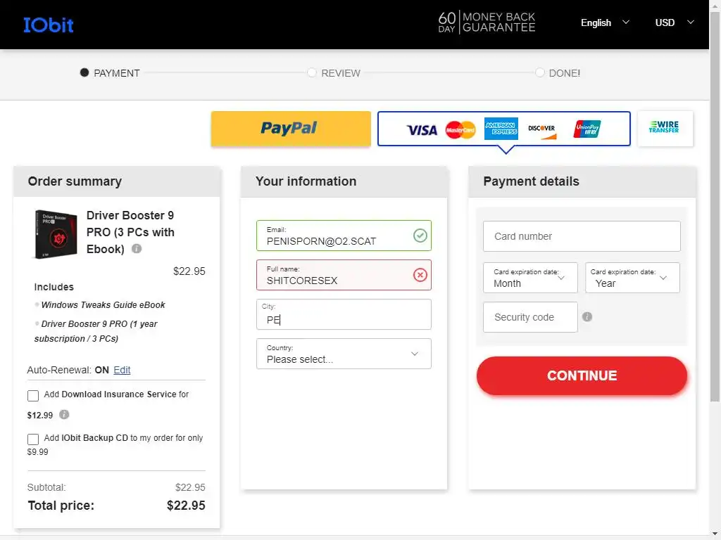Click the Download Insurance info icon

click(x=64, y=415)
